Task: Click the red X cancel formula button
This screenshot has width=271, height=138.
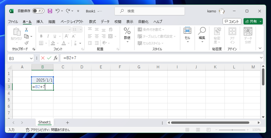Action: point(43,58)
